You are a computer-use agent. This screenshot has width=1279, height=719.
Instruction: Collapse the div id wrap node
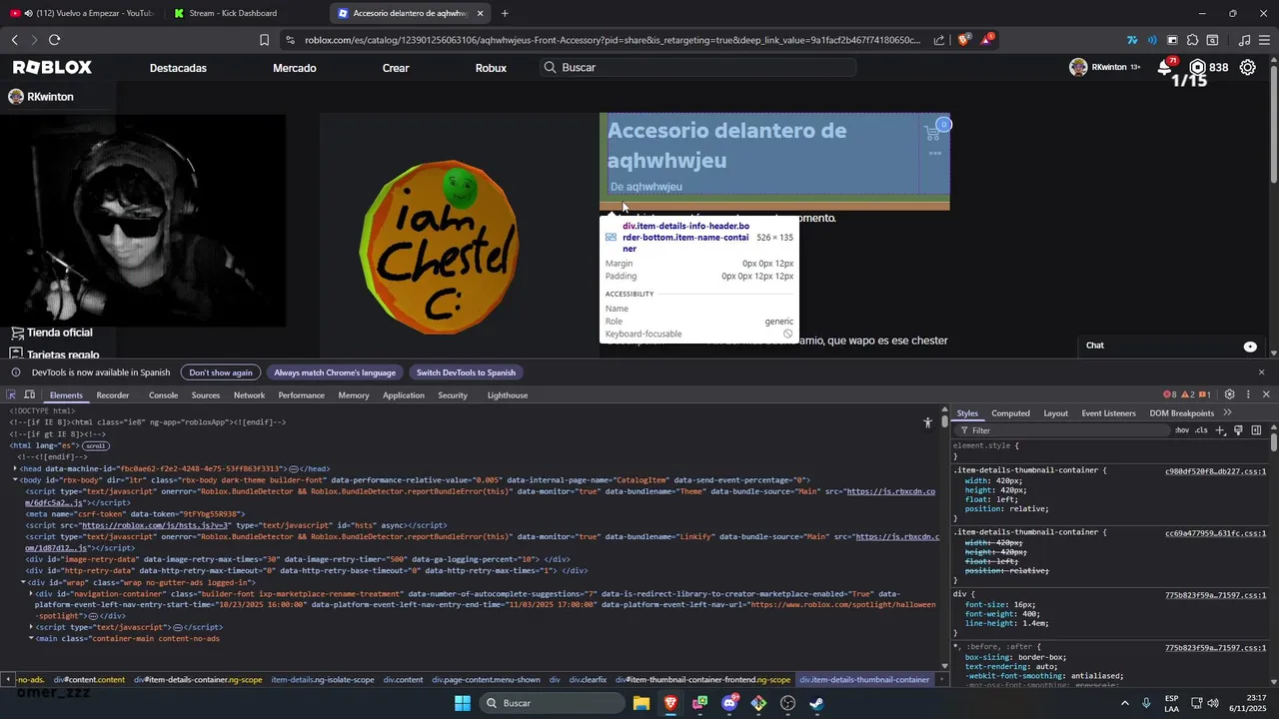(23, 582)
